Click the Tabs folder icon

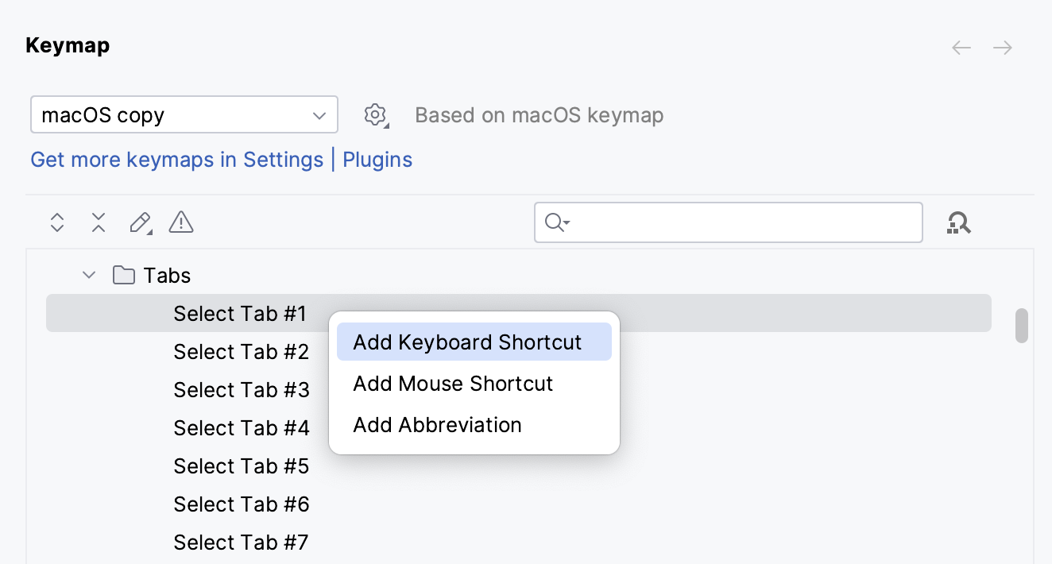pos(123,275)
